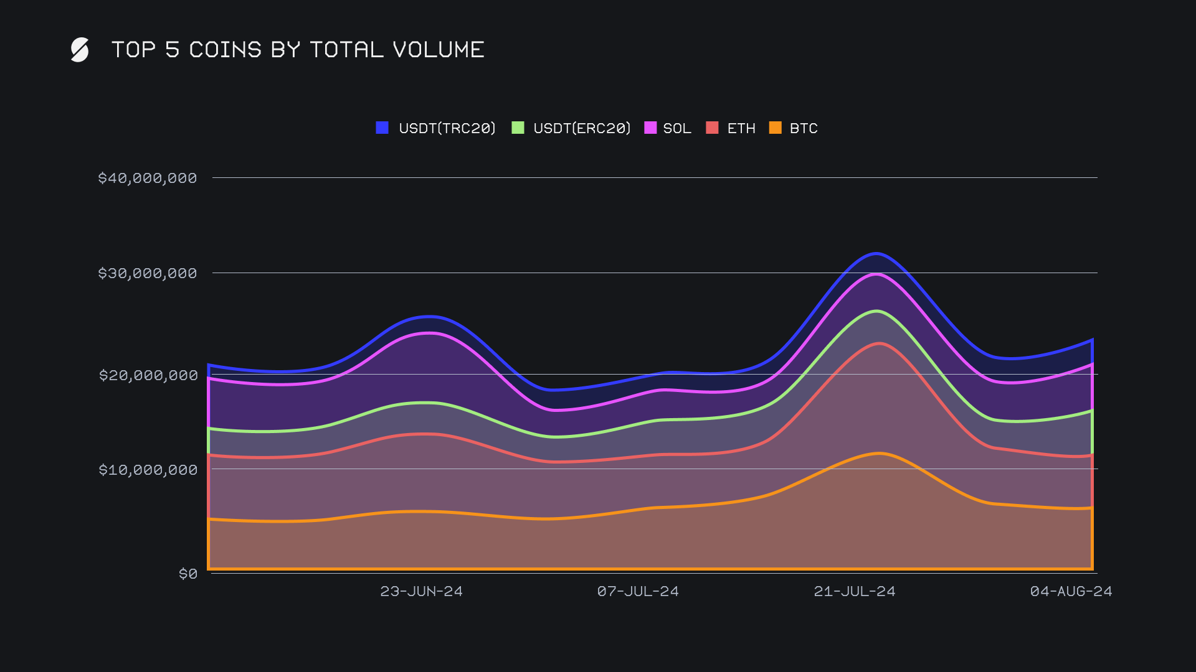Toggle the BTC series label
The image size is (1196, 672).
click(804, 128)
